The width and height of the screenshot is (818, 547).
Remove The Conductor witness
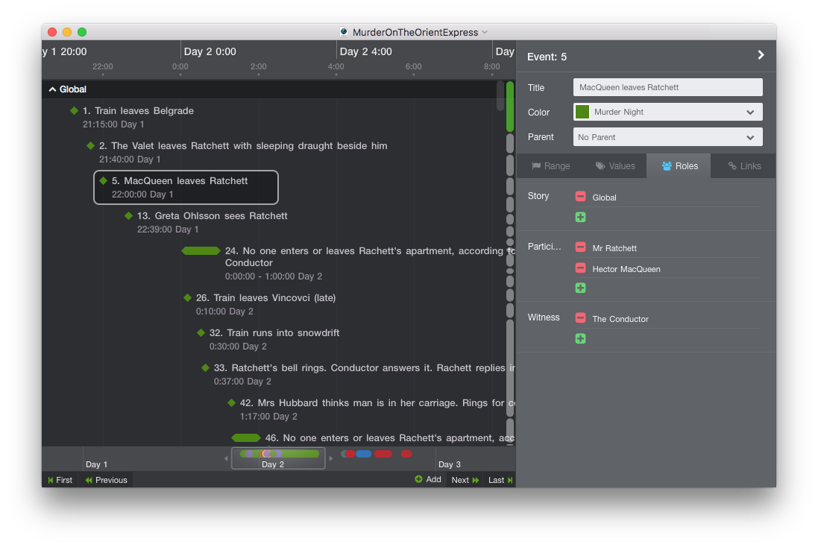tap(580, 318)
